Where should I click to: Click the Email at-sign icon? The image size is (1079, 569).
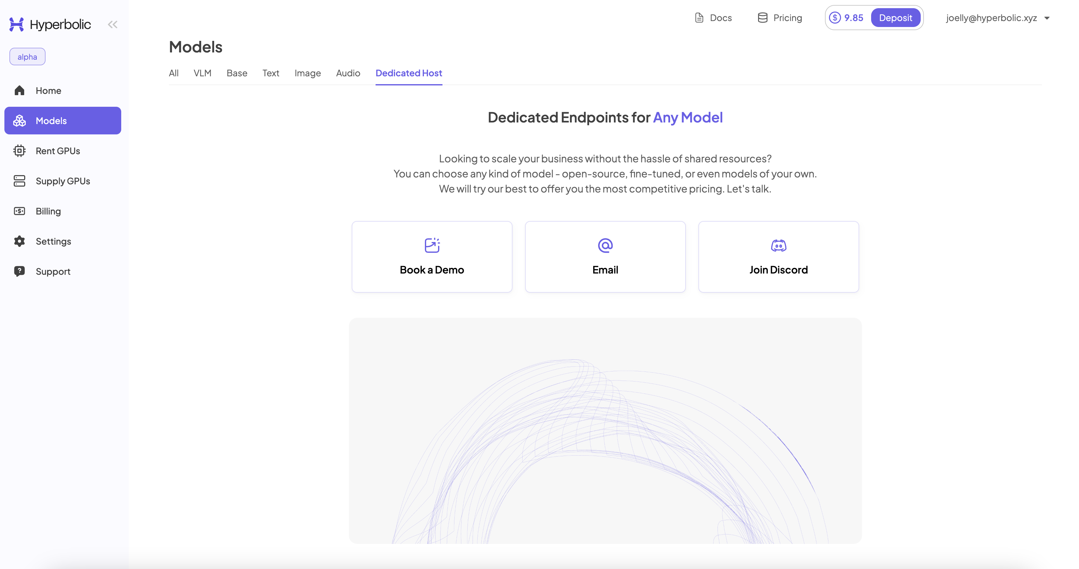605,245
